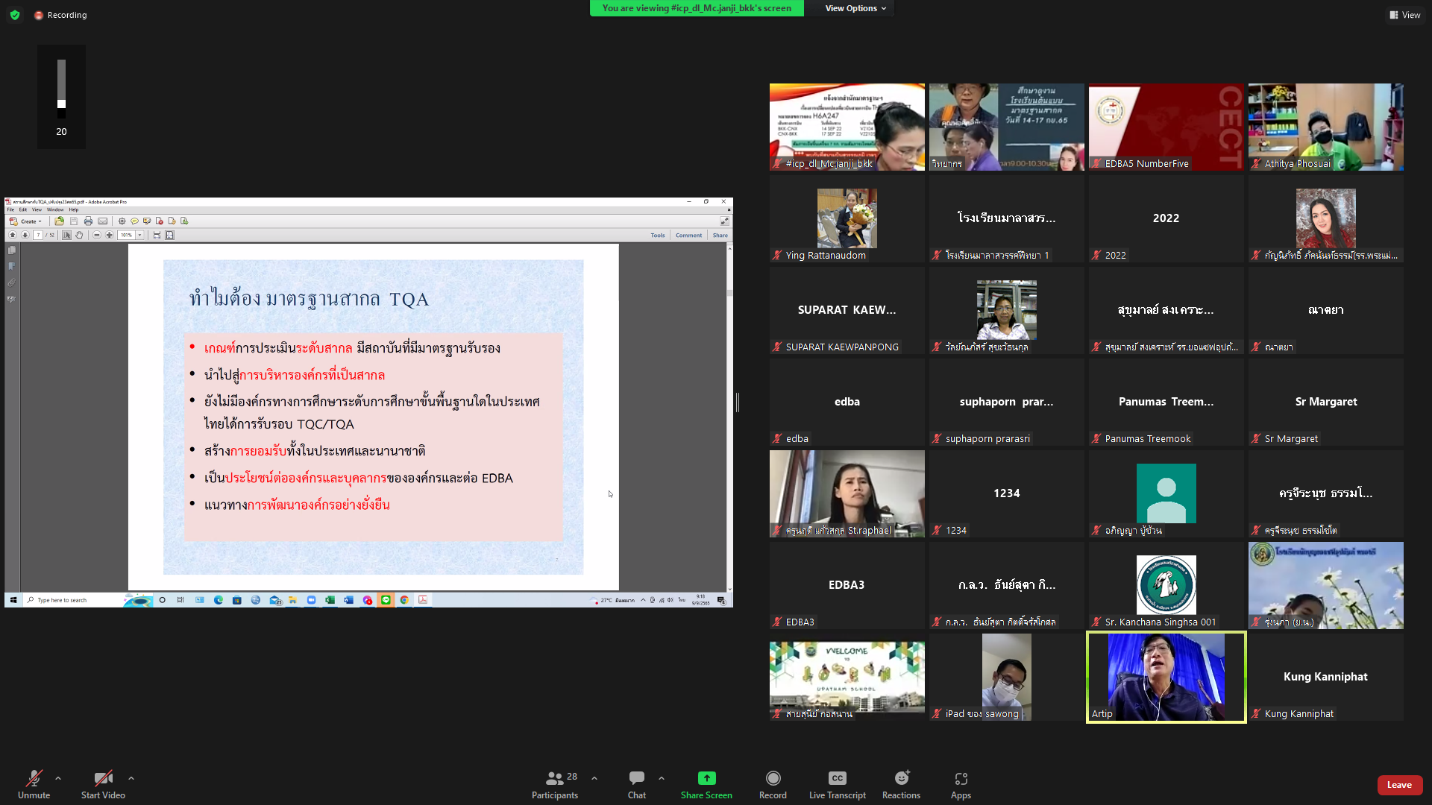The width and height of the screenshot is (1432, 805).
Task: Open LINE app in the shared Windows taskbar
Action: coord(386,600)
